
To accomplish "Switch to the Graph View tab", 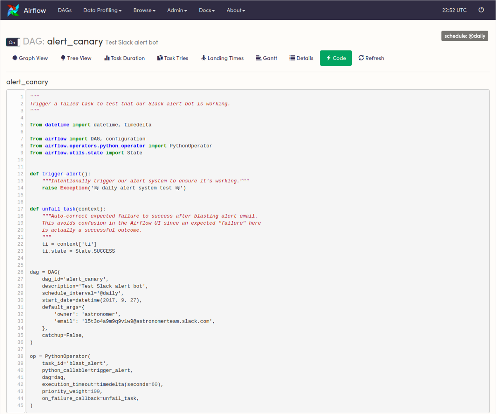I will (x=30, y=58).
